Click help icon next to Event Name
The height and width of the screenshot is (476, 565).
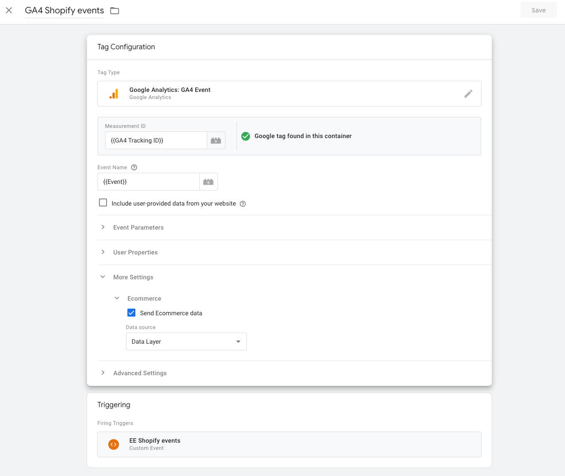pyautogui.click(x=134, y=167)
